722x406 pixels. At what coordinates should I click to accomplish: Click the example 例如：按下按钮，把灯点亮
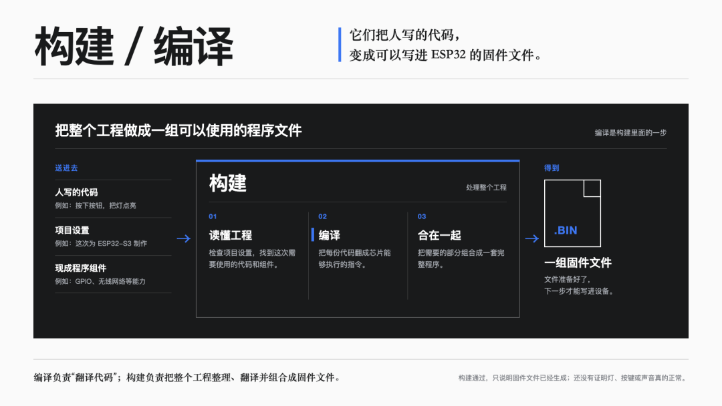pos(96,206)
